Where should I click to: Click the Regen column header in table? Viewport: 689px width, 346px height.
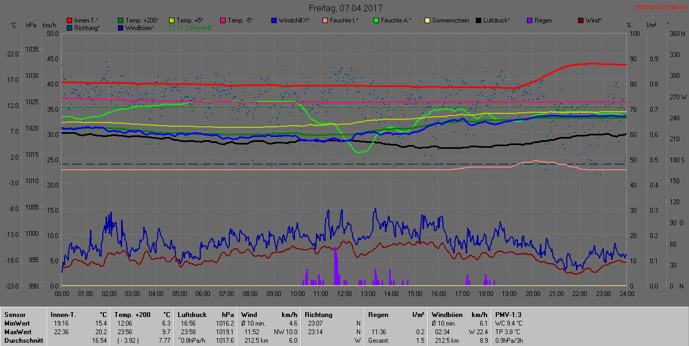click(378, 314)
